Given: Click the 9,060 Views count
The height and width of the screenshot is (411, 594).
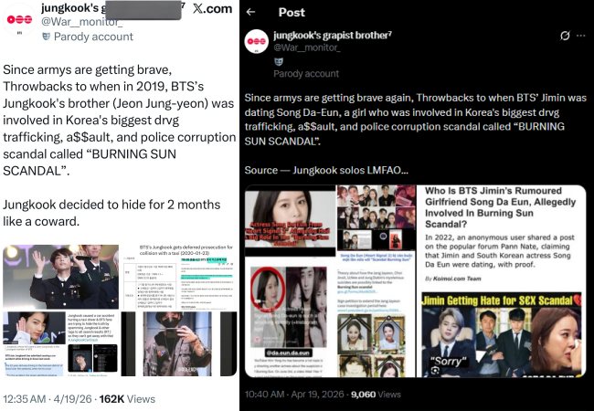Looking at the screenshot, I should click(376, 395).
